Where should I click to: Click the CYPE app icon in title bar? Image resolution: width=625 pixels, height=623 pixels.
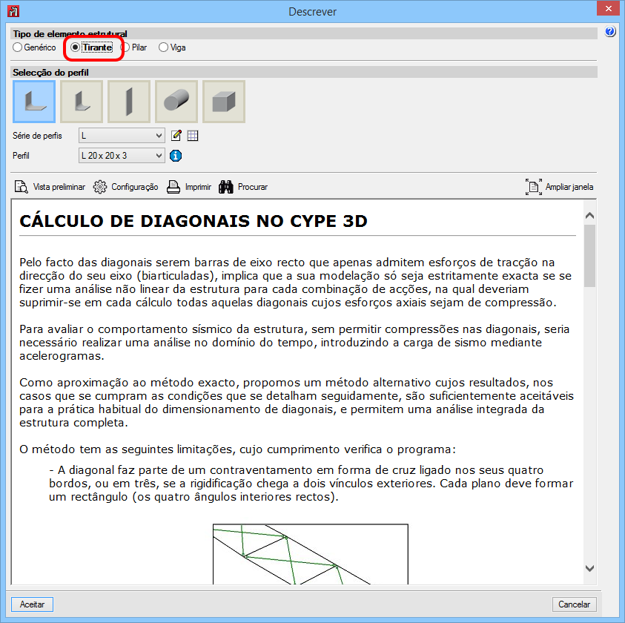tap(13, 11)
